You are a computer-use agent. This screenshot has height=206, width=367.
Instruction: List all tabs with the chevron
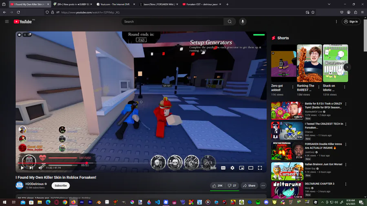329,4
